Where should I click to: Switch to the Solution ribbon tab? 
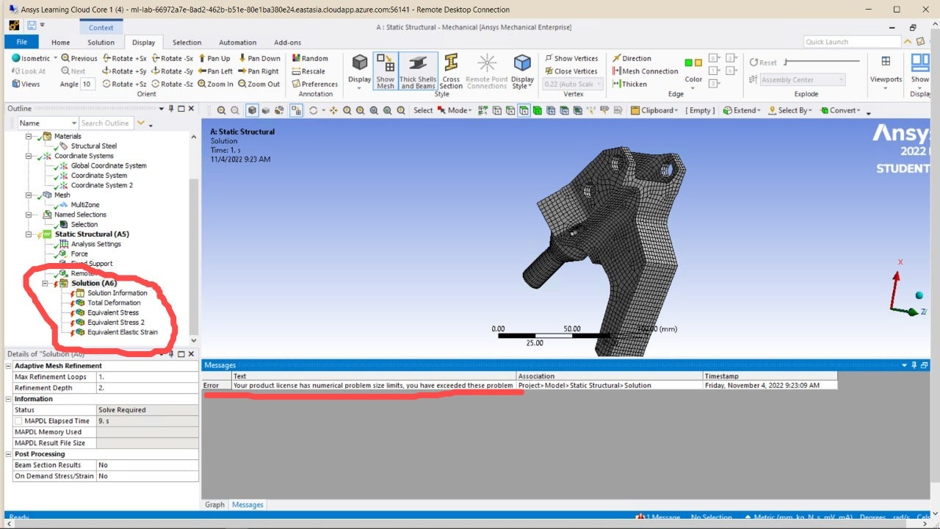pos(101,43)
